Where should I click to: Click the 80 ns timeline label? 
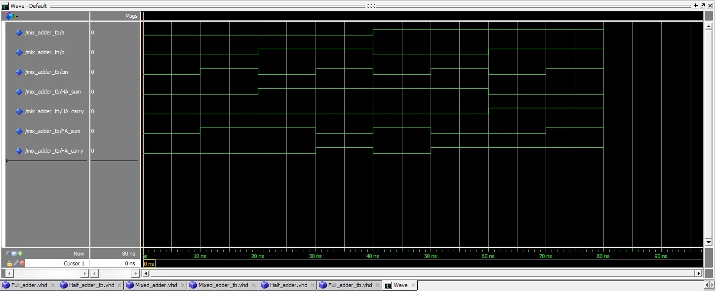coord(603,256)
